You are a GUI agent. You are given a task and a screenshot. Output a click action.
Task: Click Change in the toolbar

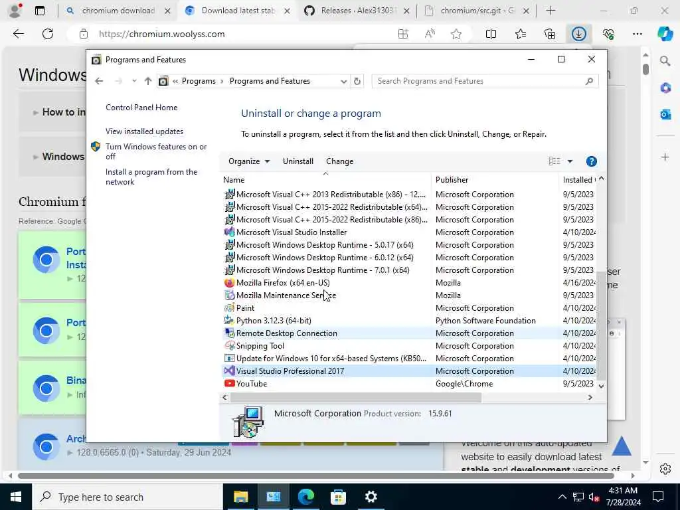[339, 161]
